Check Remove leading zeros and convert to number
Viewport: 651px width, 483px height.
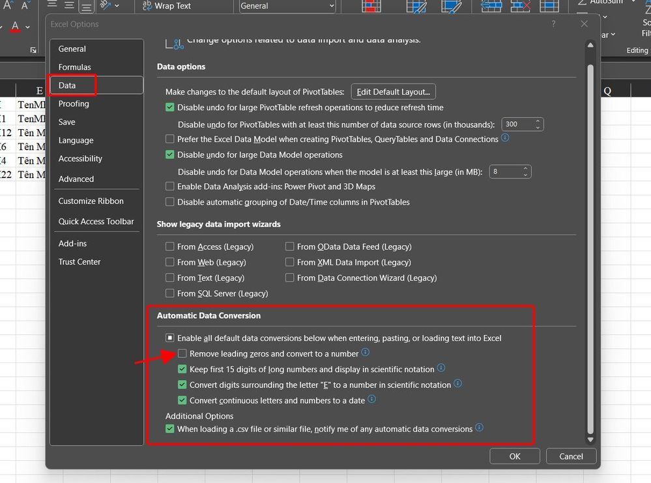tap(182, 354)
